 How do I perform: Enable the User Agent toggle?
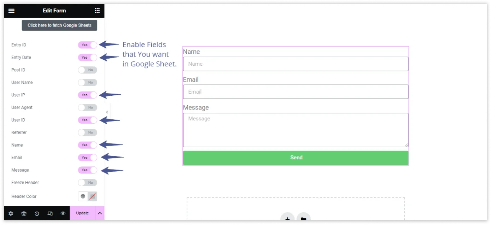point(88,107)
